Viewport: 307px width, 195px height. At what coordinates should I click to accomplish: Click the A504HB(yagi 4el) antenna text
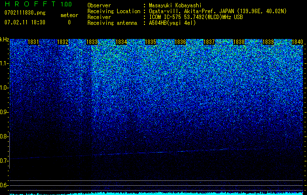[x=172, y=23]
